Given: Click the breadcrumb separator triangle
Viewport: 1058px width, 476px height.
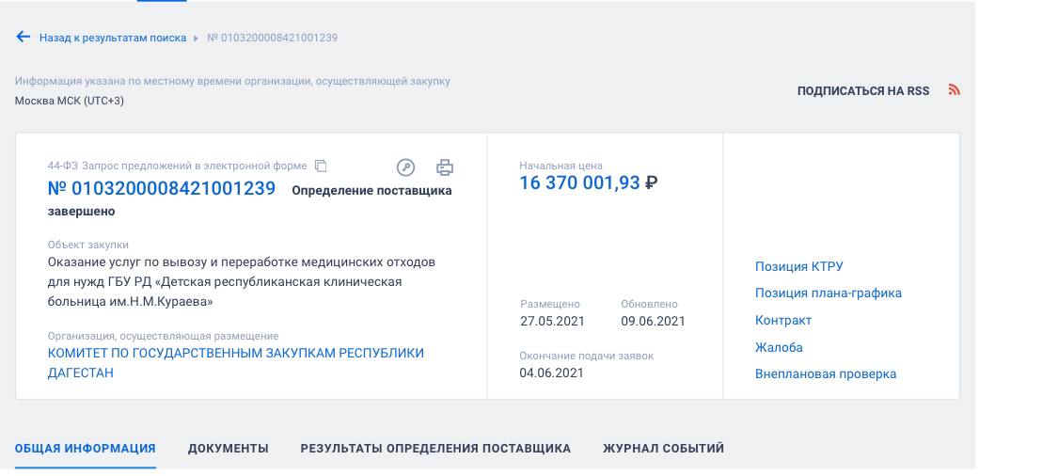Looking at the screenshot, I should (197, 39).
